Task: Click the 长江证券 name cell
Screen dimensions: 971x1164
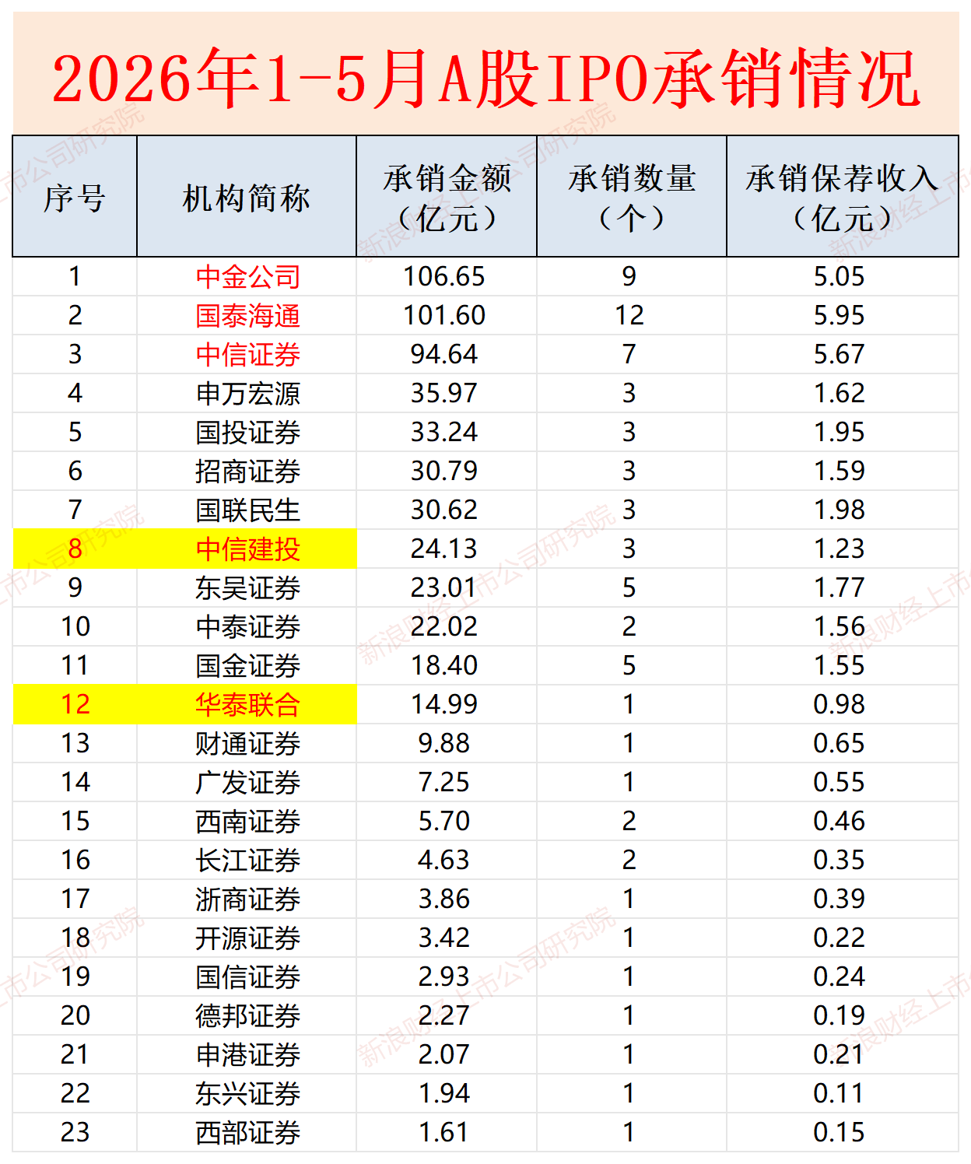Action: point(247,861)
